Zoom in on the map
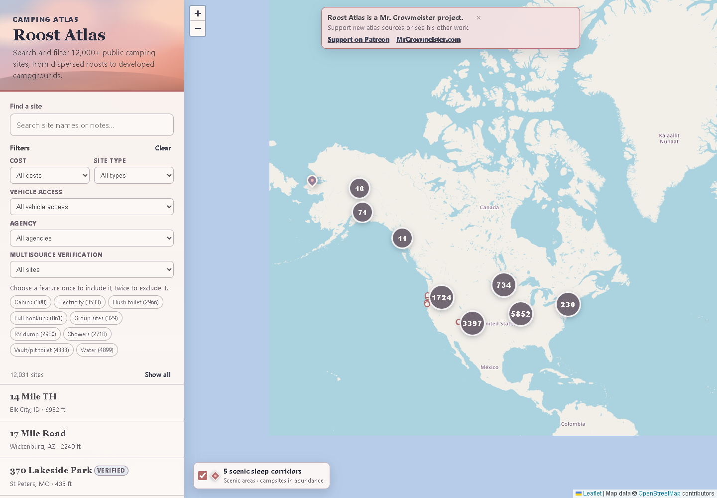717x498 pixels. [198, 13]
